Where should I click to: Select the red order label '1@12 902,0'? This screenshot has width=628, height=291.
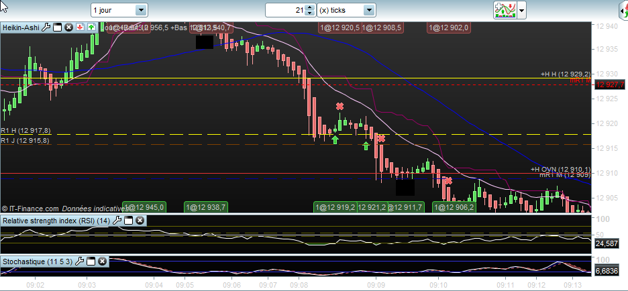[x=449, y=28]
